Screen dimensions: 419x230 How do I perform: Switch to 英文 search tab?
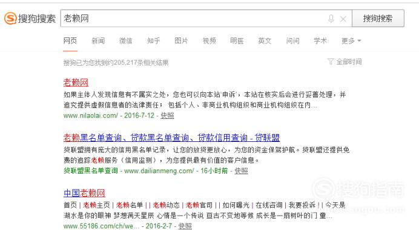265,41
